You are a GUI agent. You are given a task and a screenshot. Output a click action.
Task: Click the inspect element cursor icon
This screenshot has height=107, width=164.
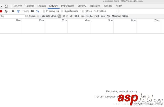click(x=1, y=6)
